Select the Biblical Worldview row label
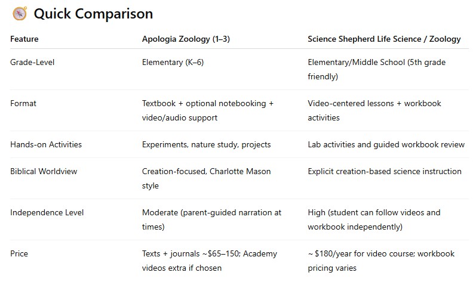The width and height of the screenshot is (476, 291). pos(44,171)
